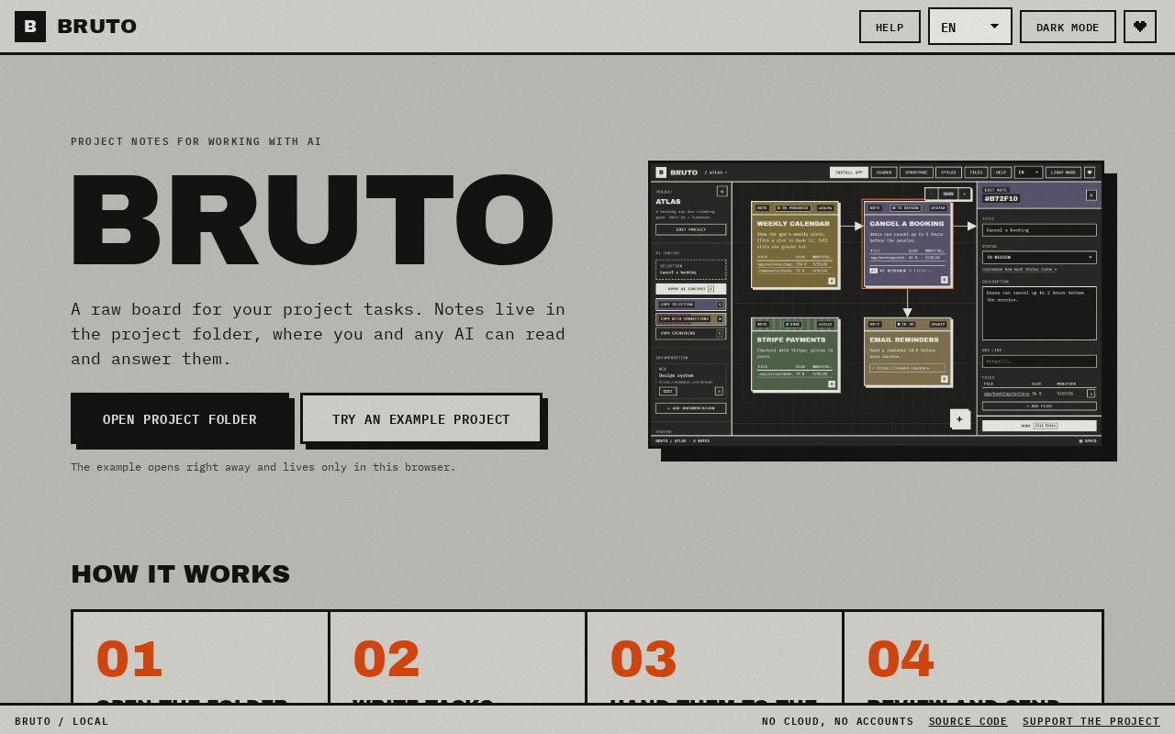The image size is (1175, 734).
Task: Click step number 03 card
Action: click(x=714, y=657)
